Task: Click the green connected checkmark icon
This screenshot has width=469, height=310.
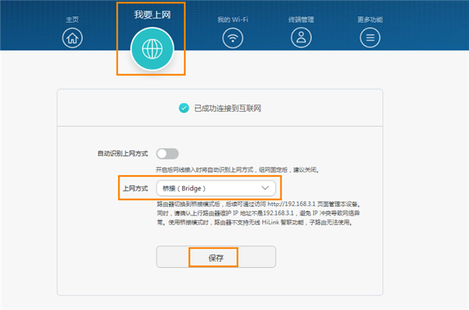Action: [184, 108]
